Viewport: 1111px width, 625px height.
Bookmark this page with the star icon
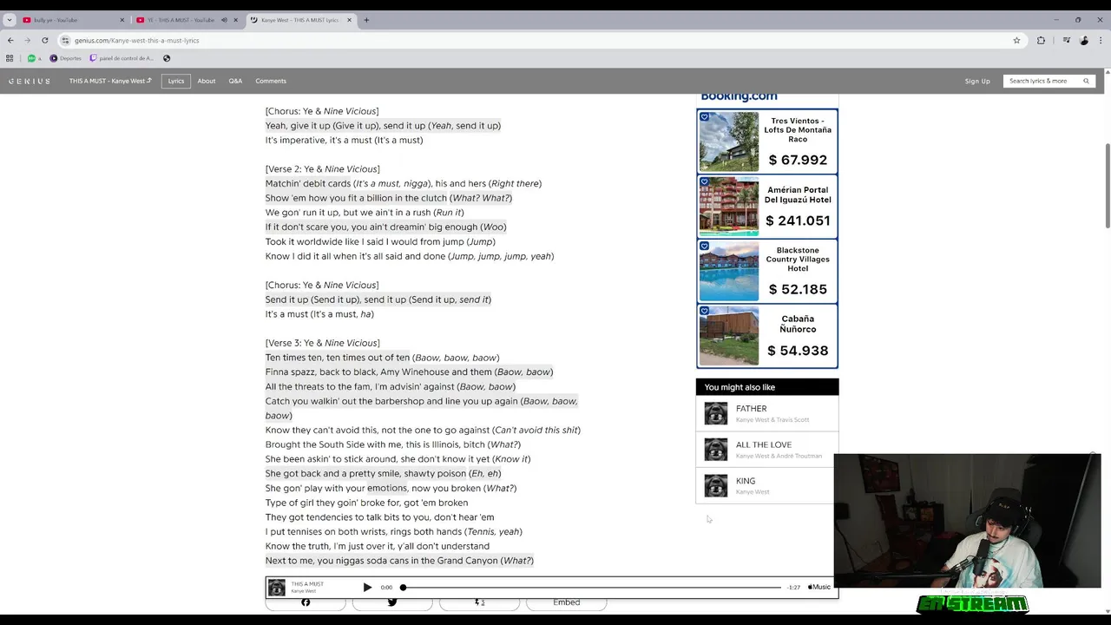[1016, 40]
